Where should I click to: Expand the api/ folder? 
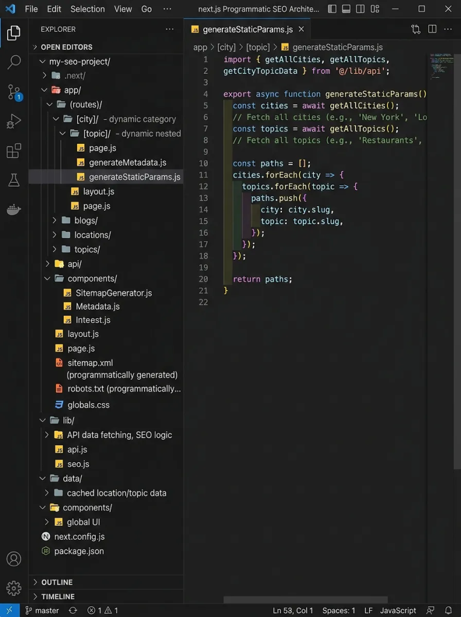[x=106, y=264]
